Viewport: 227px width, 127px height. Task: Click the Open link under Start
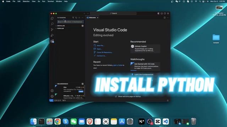pos(99,49)
